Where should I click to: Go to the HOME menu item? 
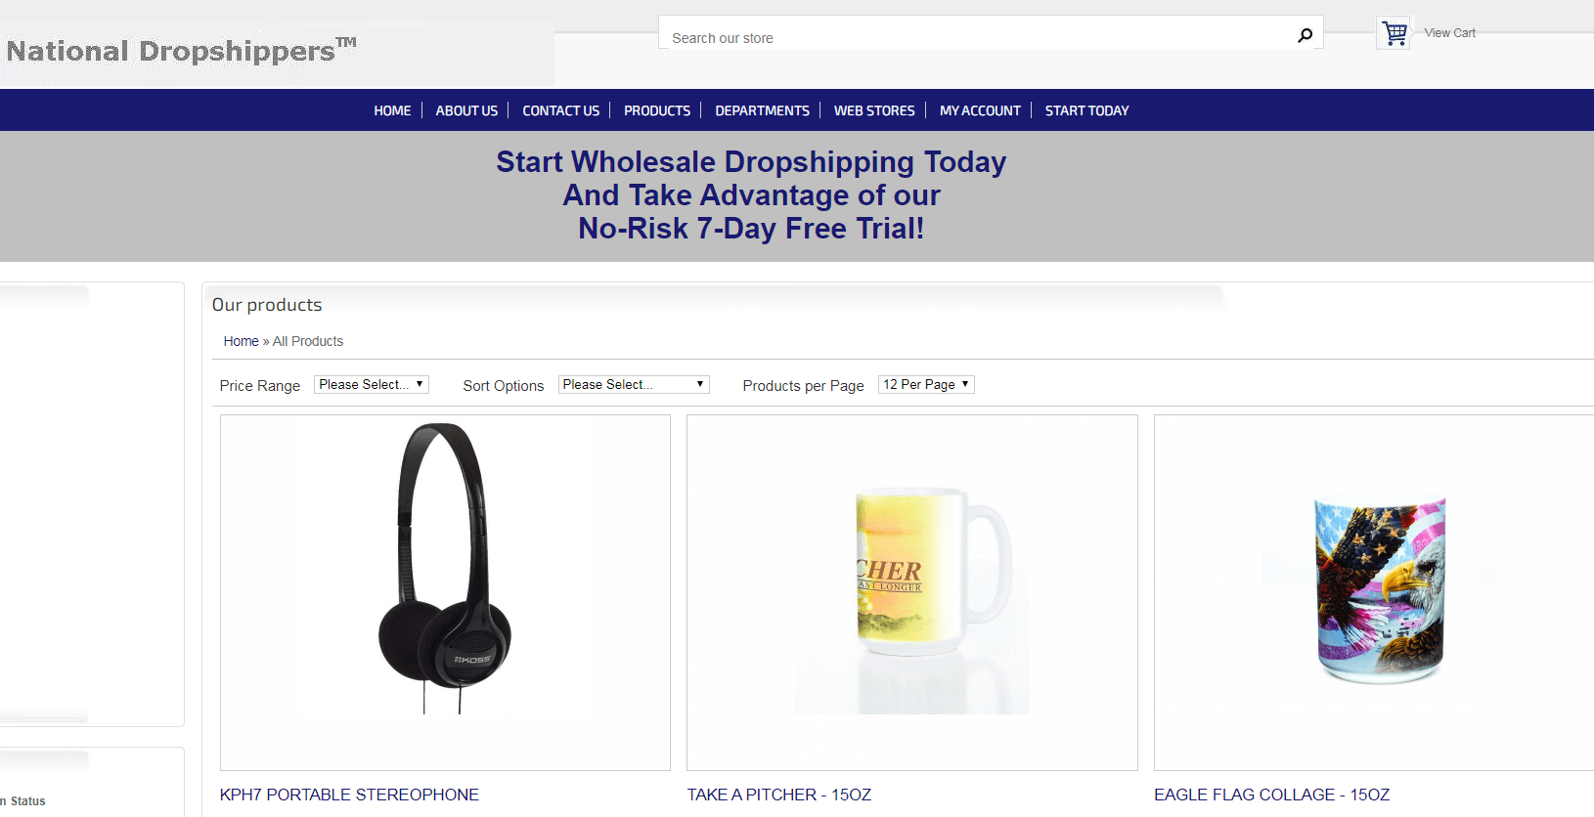pyautogui.click(x=392, y=110)
